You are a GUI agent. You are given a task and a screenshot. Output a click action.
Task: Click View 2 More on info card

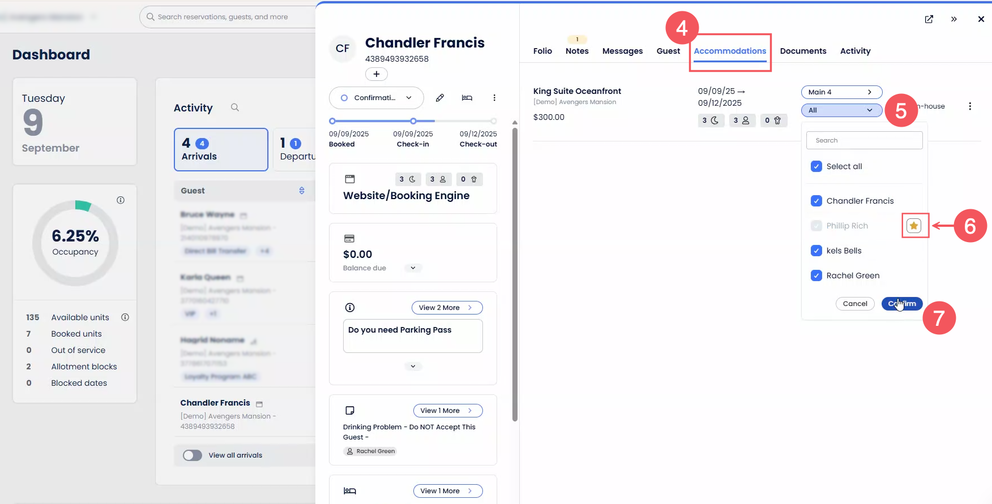click(x=447, y=308)
